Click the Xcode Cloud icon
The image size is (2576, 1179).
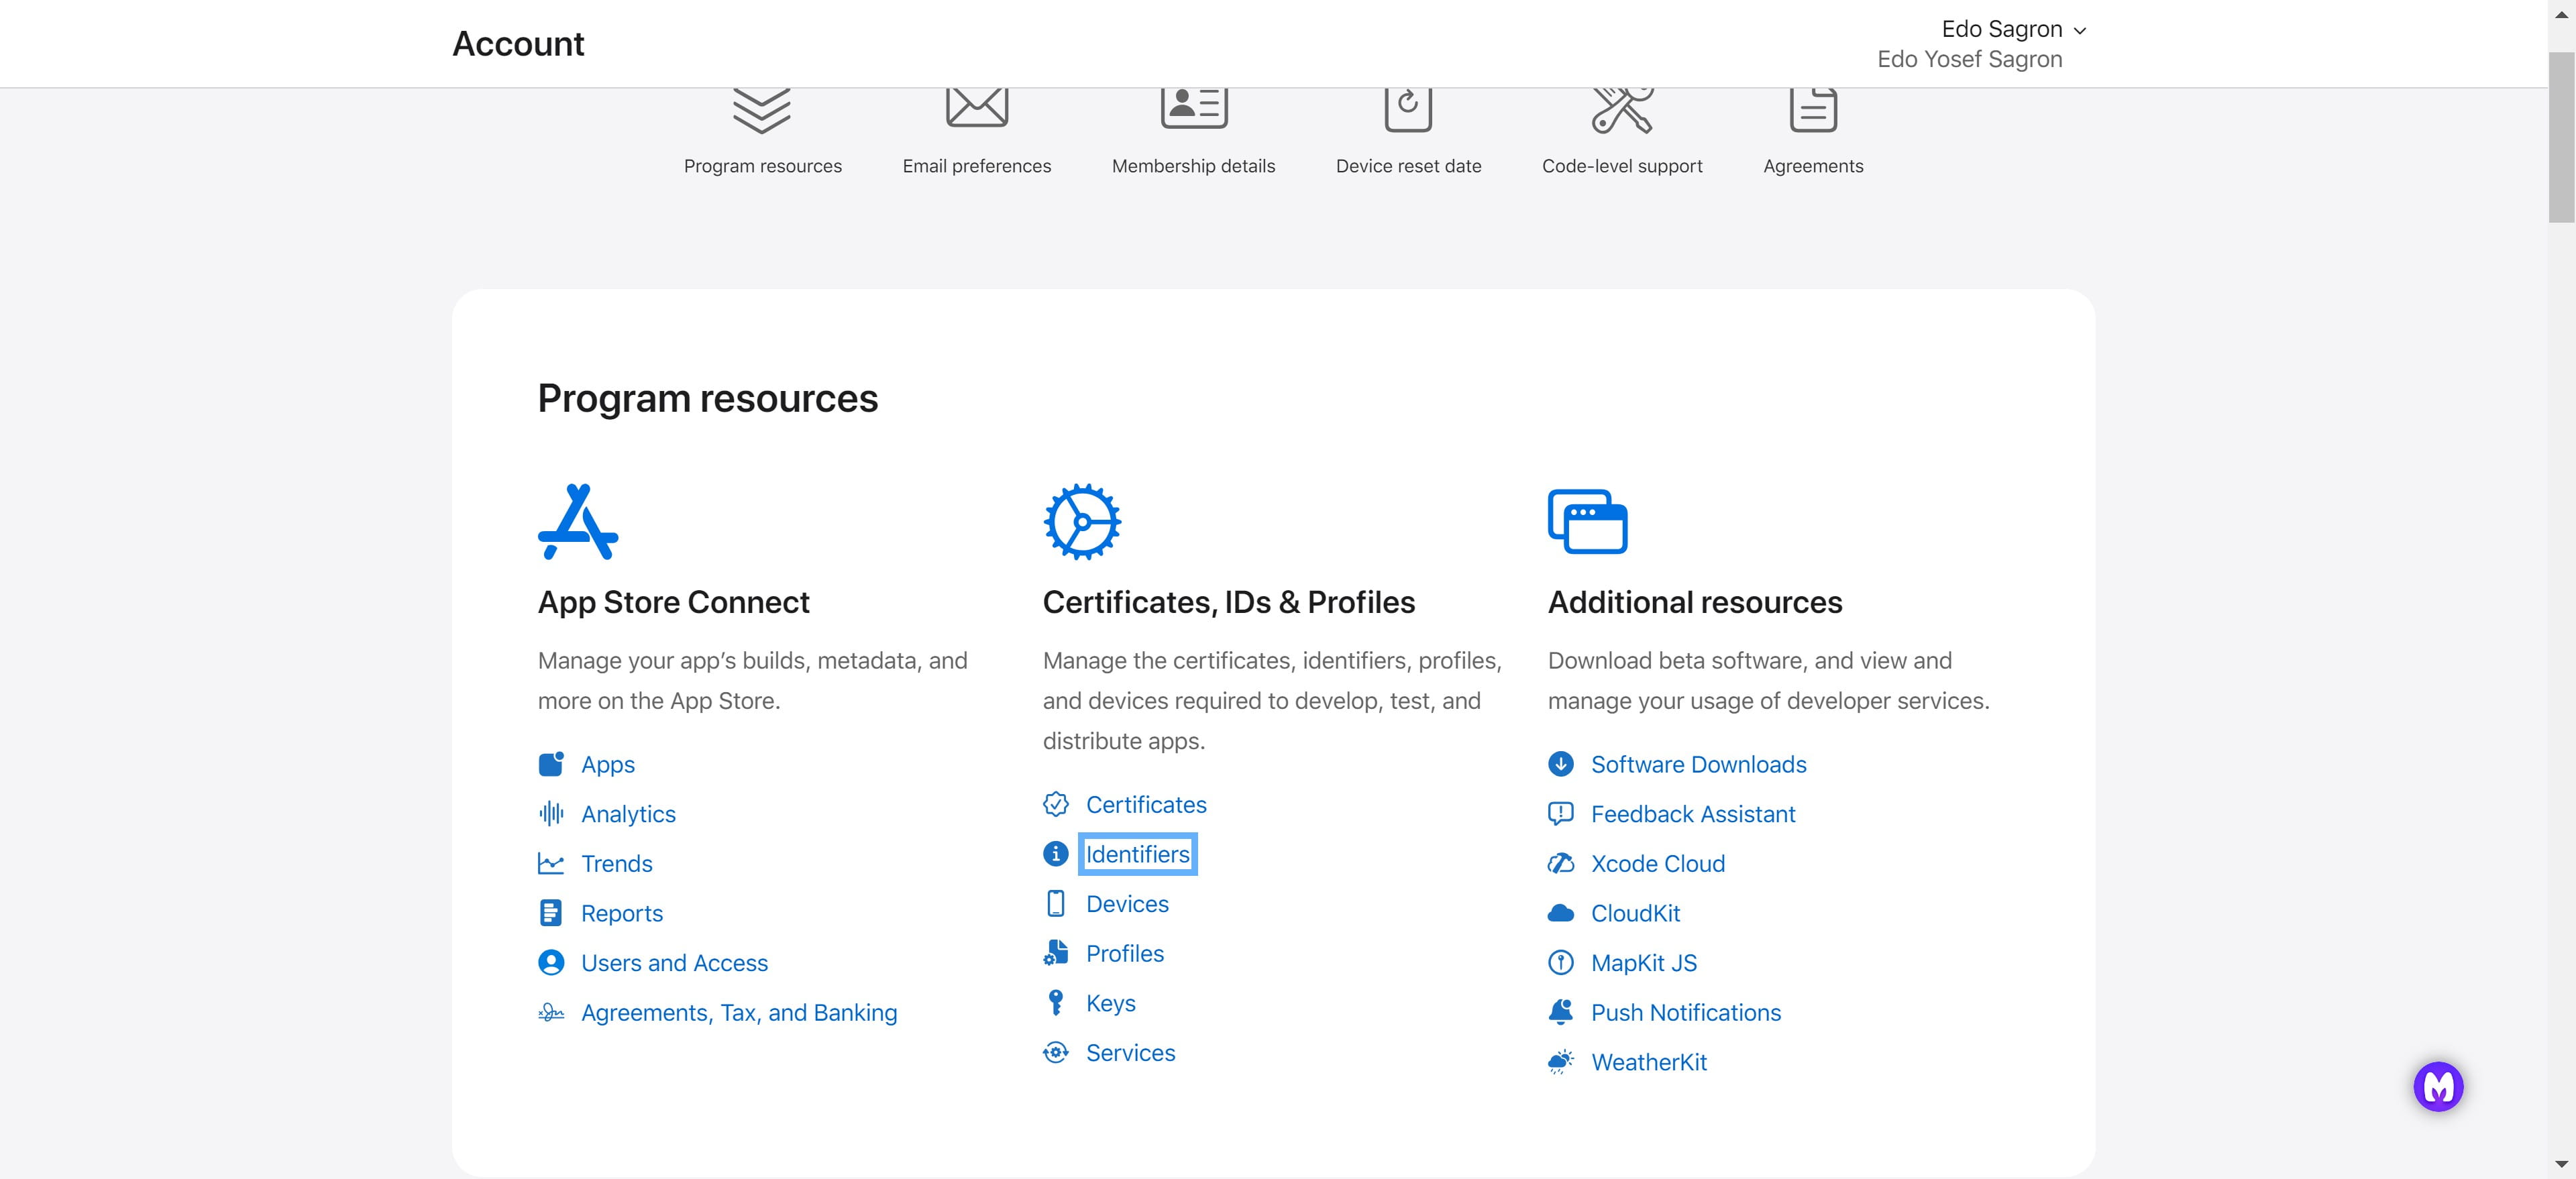[x=1560, y=864]
